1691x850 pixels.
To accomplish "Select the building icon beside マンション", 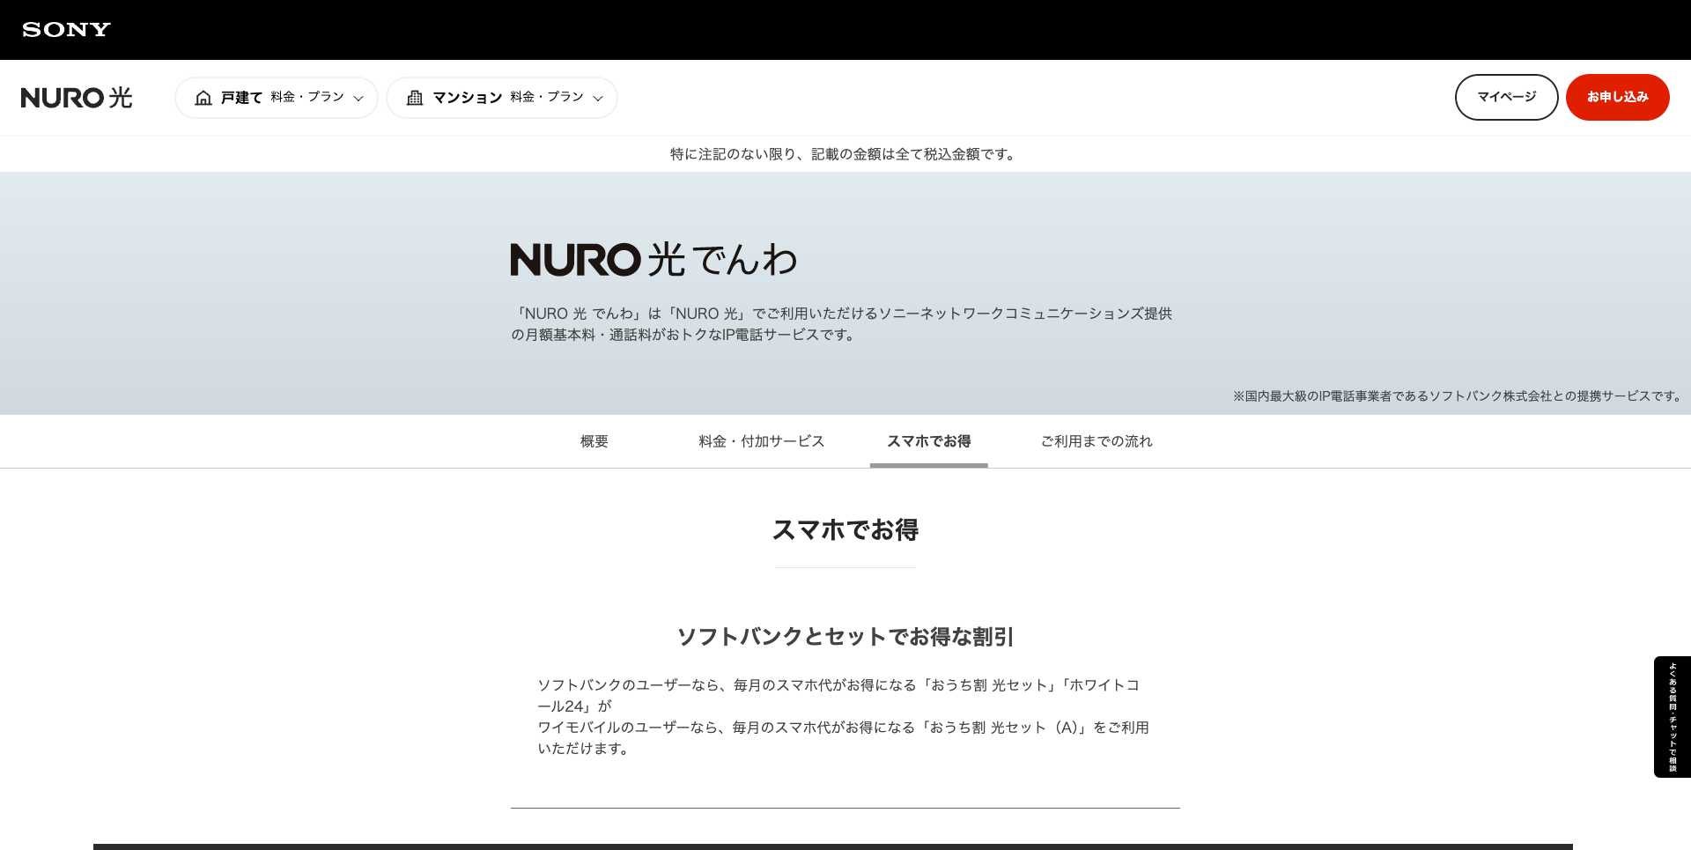I will point(415,98).
